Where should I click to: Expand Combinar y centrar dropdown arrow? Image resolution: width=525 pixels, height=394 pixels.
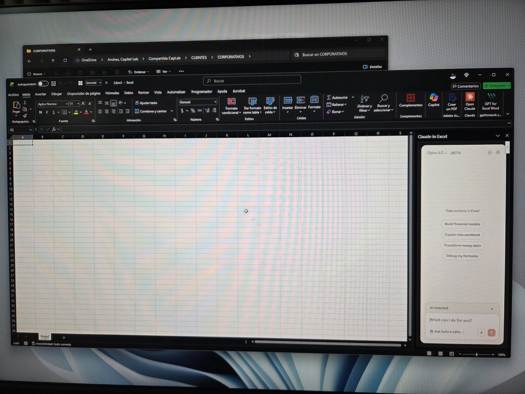pos(171,111)
